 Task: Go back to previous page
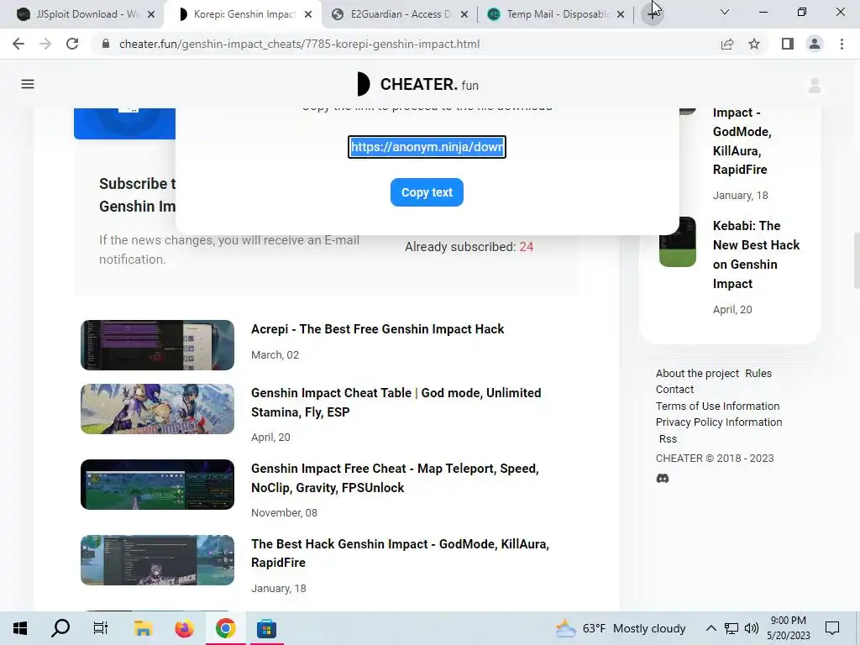(18, 44)
